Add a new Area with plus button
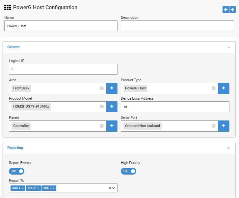The width and height of the screenshot is (239, 198). pyautogui.click(x=112, y=88)
